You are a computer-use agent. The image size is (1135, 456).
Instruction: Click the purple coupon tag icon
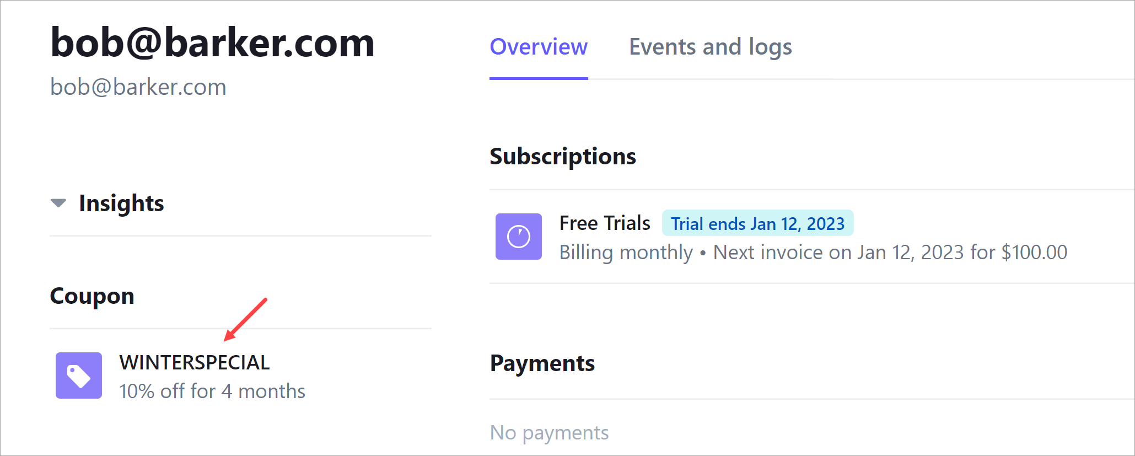tap(79, 375)
